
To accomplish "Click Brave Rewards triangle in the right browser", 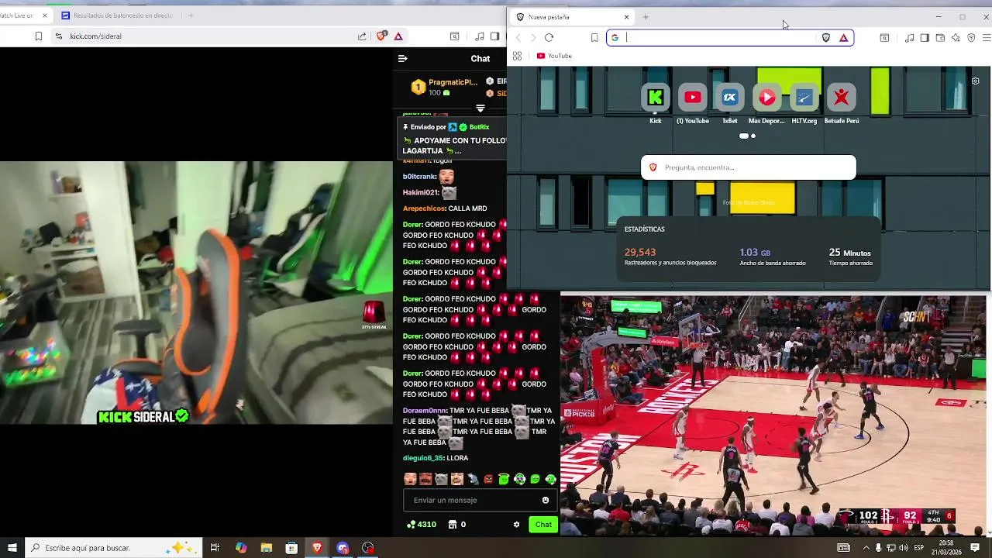I will tap(844, 37).
